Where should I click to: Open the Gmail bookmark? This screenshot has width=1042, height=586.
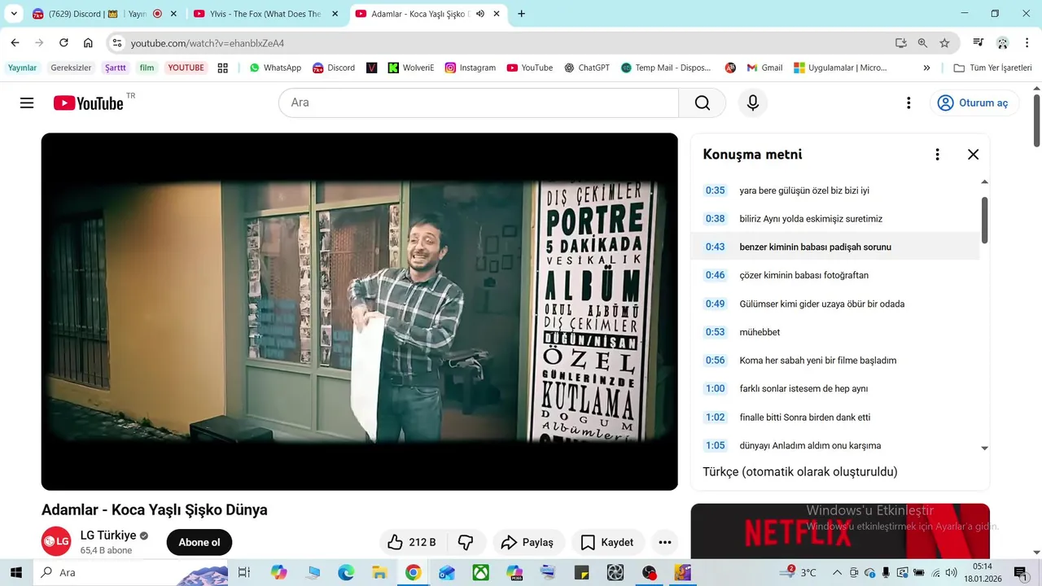pyautogui.click(x=765, y=68)
